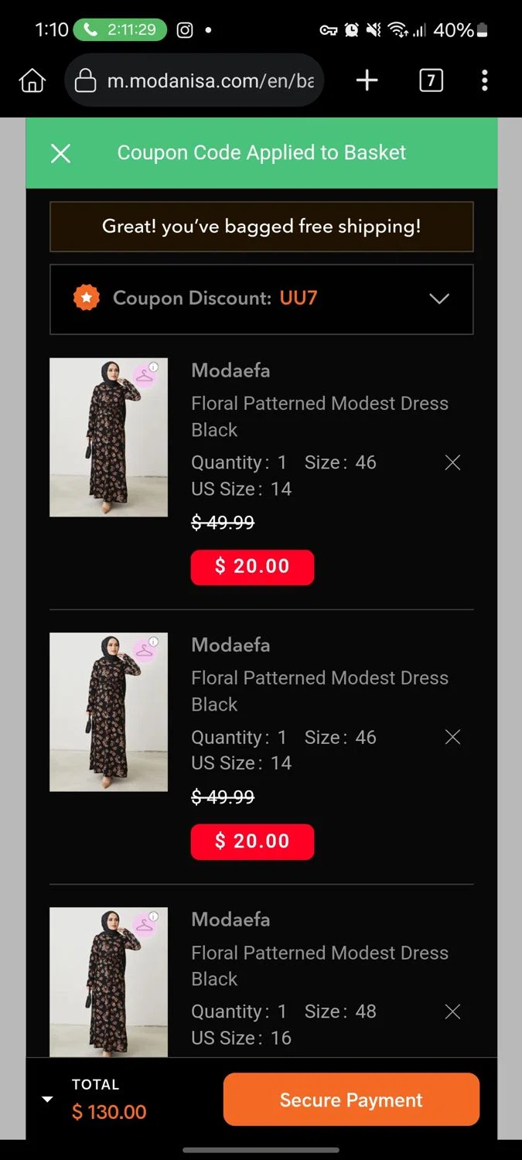
Task: Tap the ongoing call timer pill
Action: [x=120, y=30]
